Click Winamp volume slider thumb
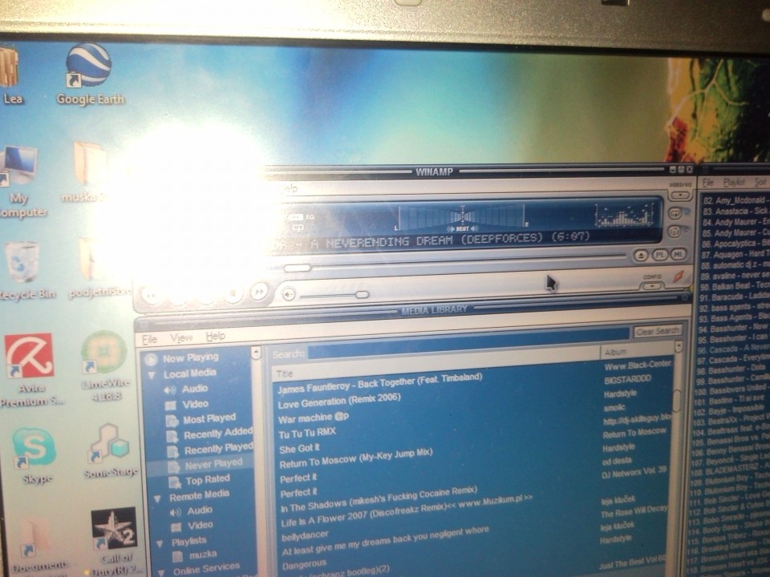The width and height of the screenshot is (770, 577). click(x=362, y=294)
